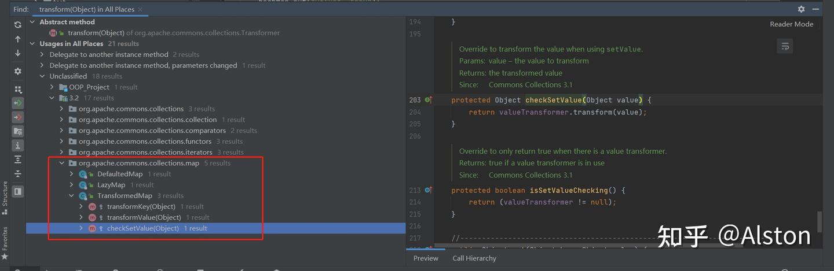The height and width of the screenshot is (271, 834).
Task: Switch to Preview tab
Action: click(426, 258)
